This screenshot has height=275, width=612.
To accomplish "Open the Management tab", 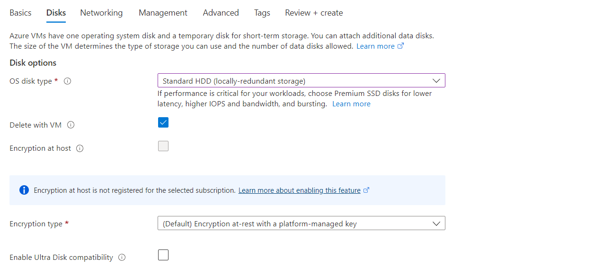I will click(163, 13).
